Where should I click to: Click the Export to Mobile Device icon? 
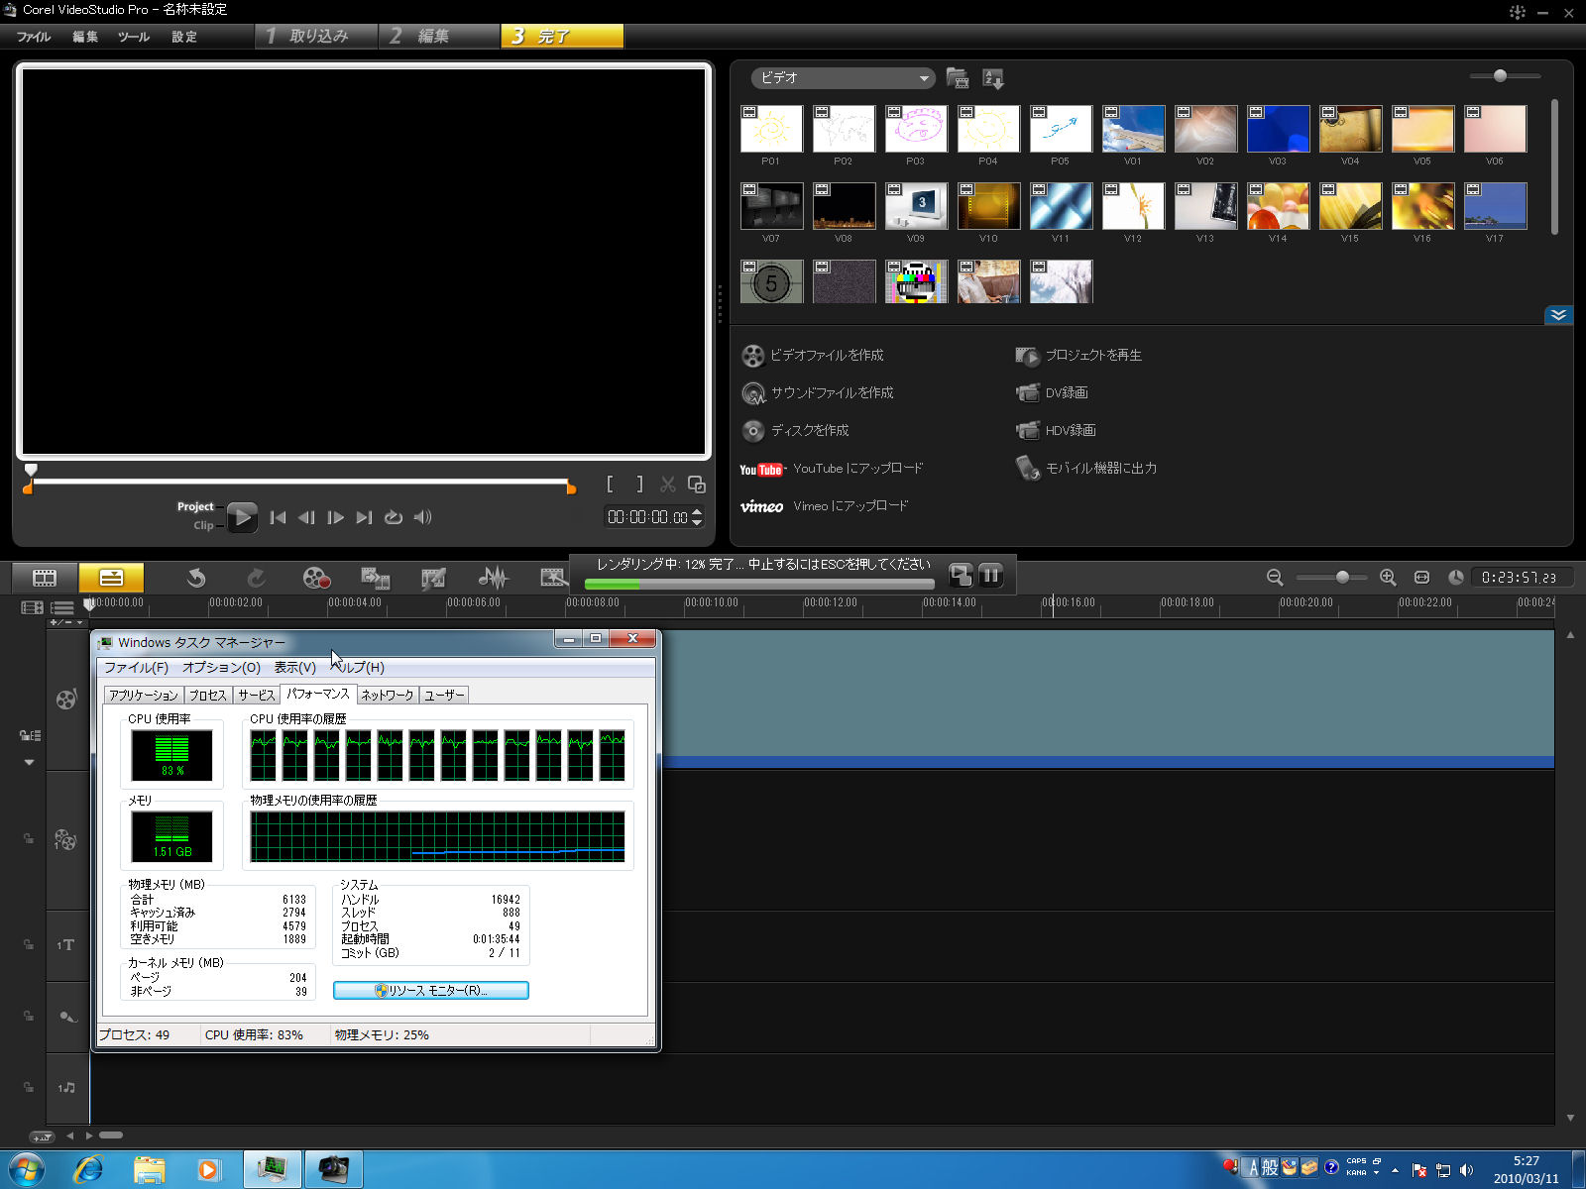point(1027,468)
